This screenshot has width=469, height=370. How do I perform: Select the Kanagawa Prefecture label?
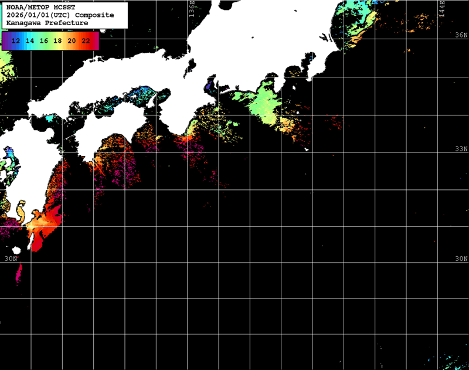click(45, 23)
